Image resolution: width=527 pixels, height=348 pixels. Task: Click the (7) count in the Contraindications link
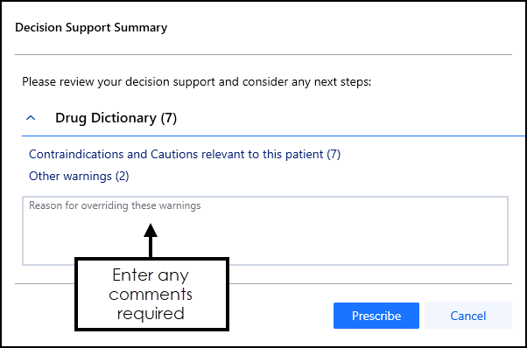point(334,155)
